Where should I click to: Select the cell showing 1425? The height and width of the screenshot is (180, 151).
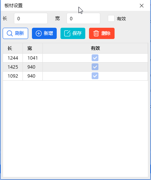[13, 67]
